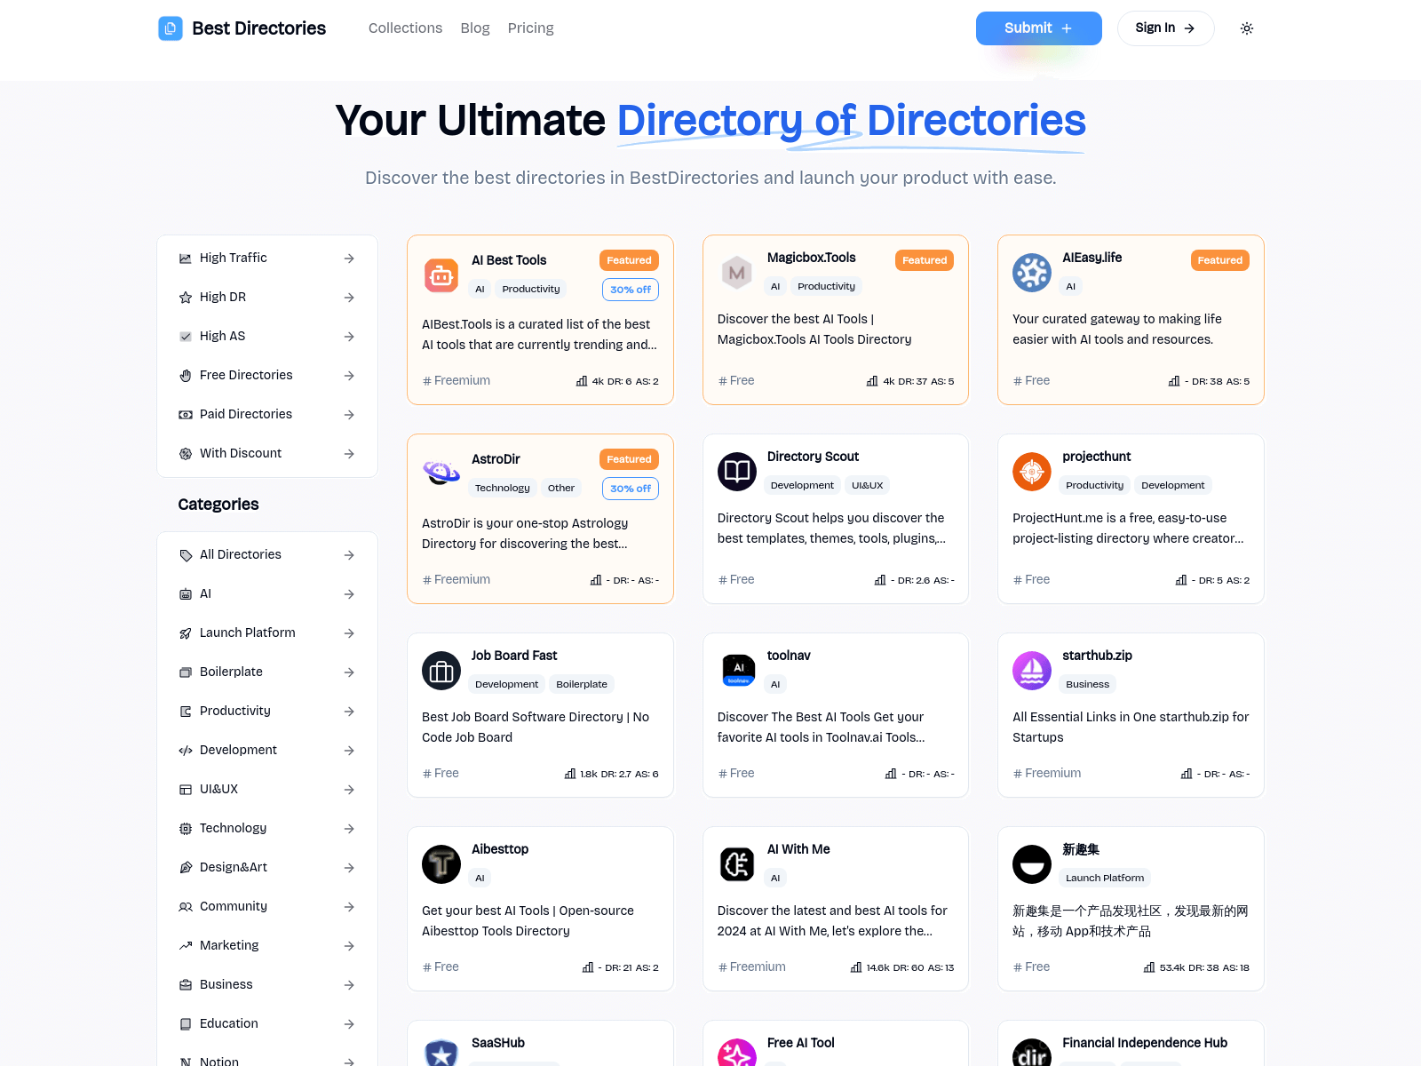
Task: Select the AI Best Tools app icon
Action: (x=441, y=275)
